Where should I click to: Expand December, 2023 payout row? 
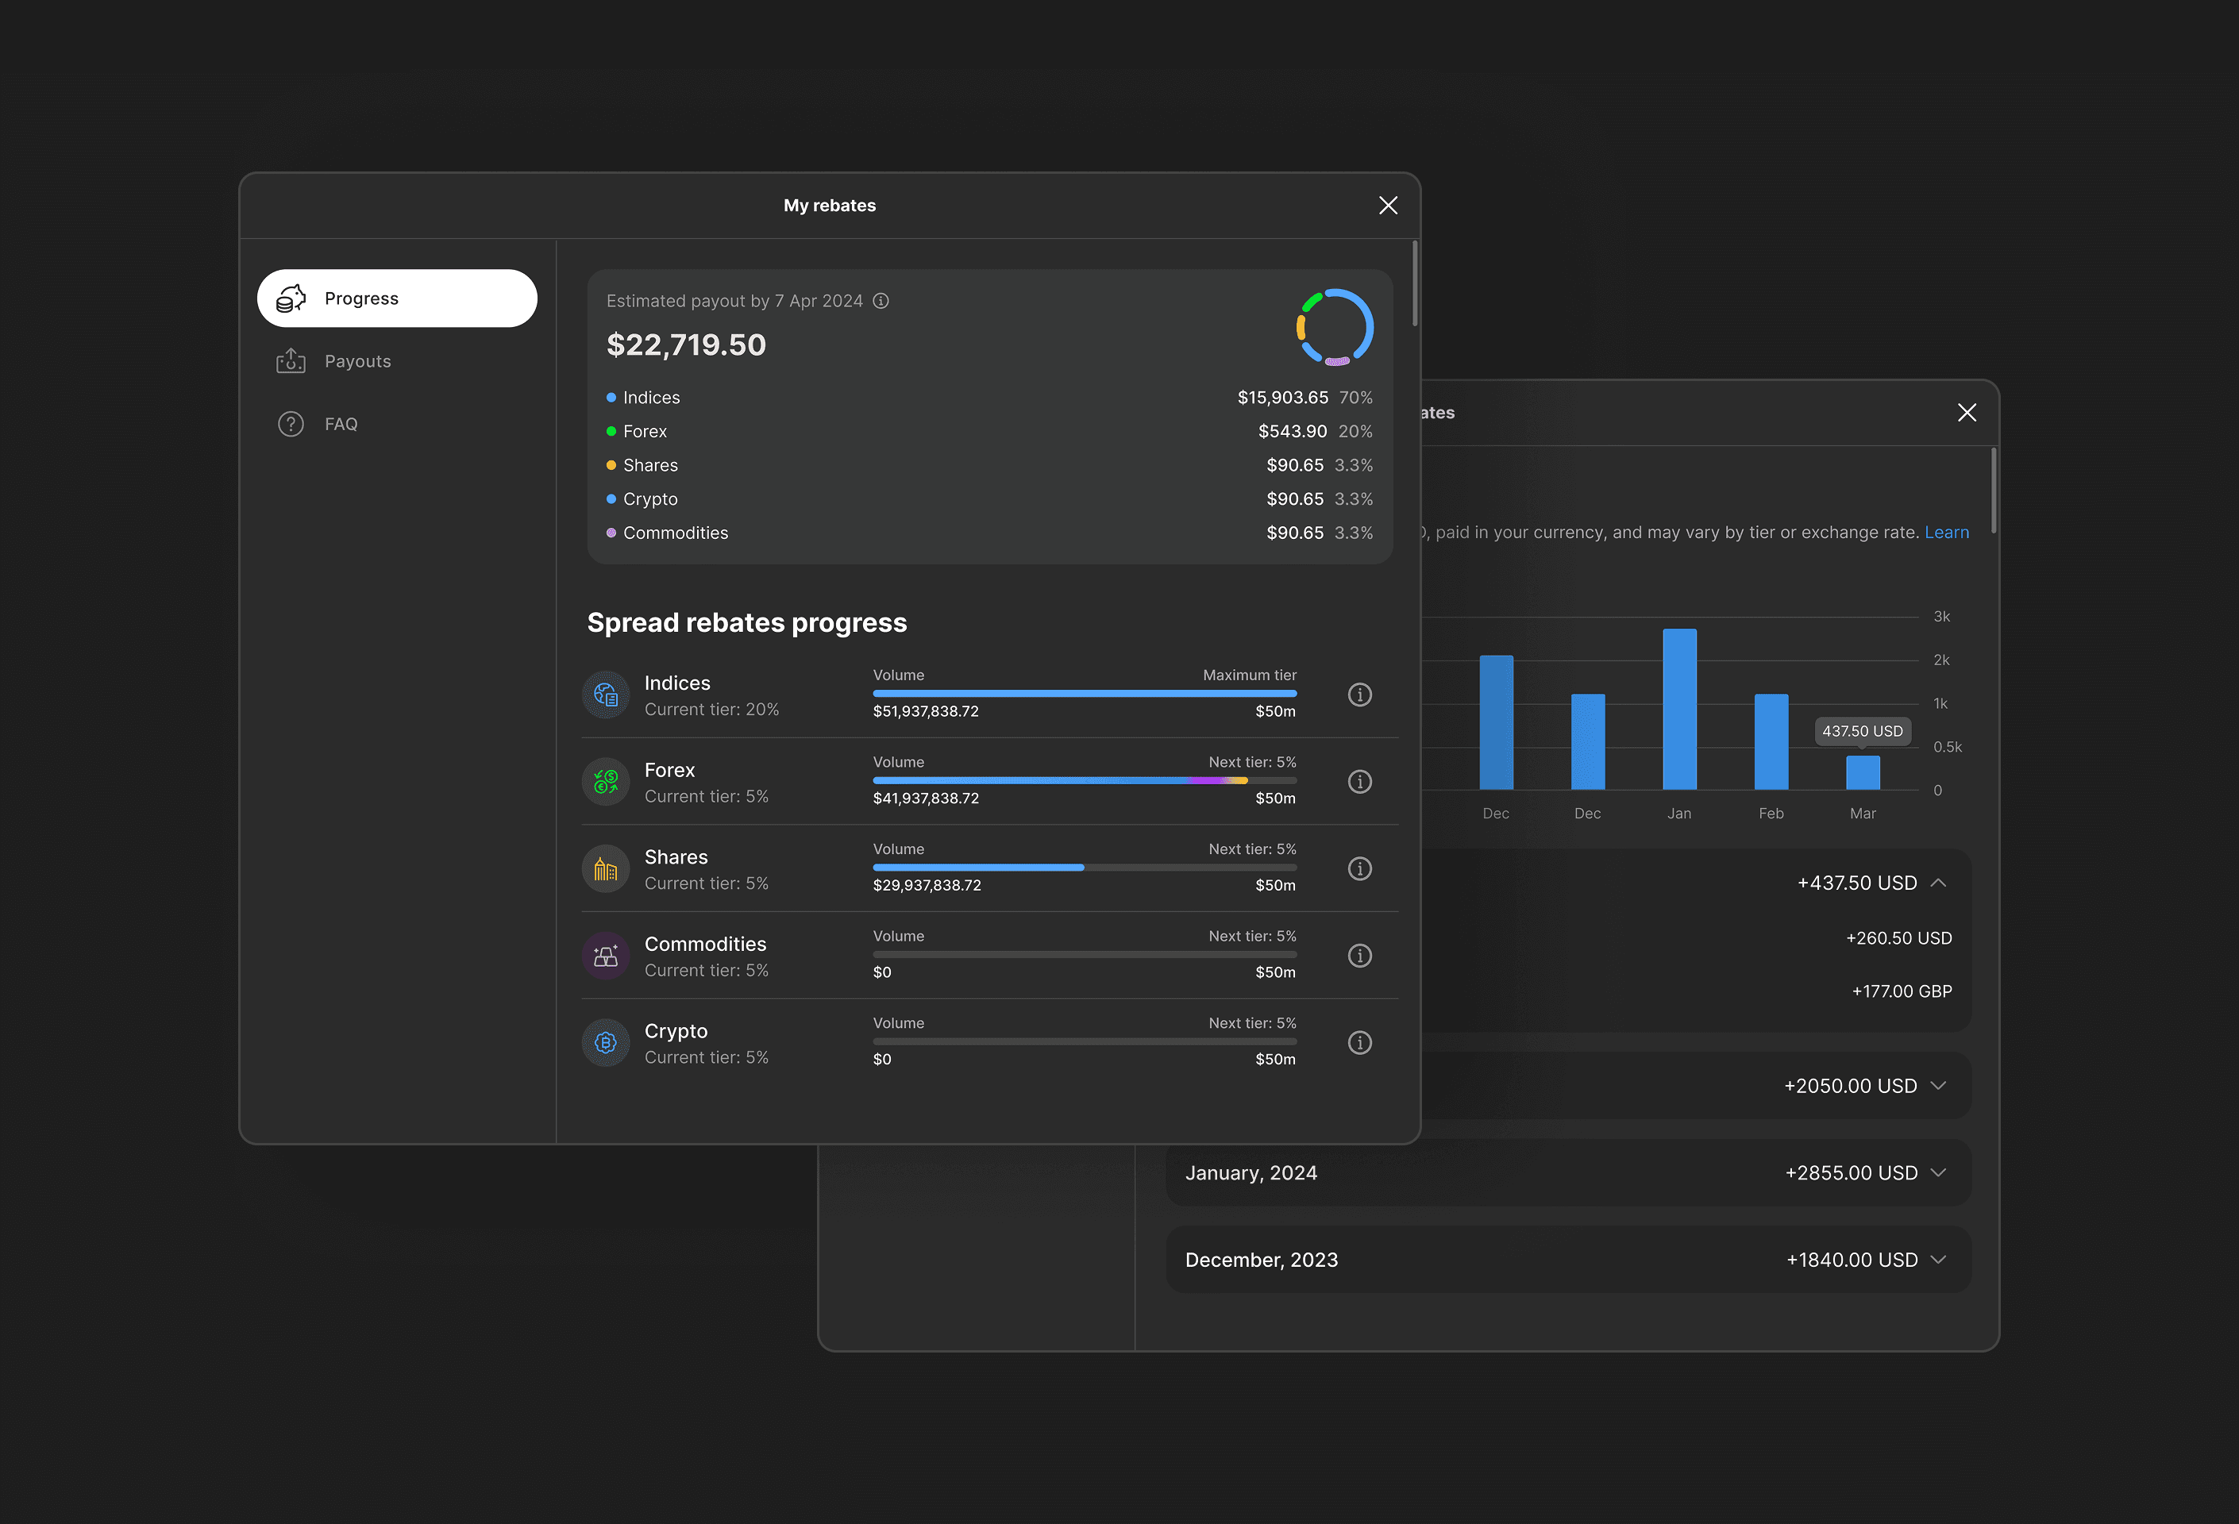(x=1938, y=1259)
